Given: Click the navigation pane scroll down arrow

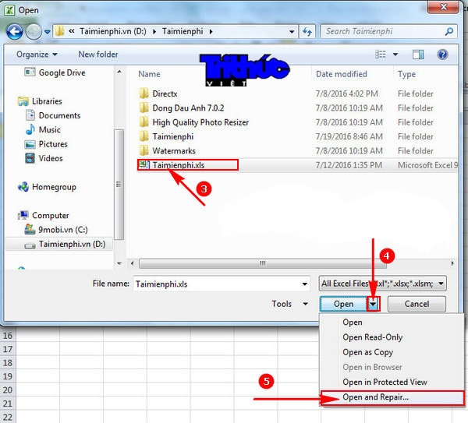Looking at the screenshot, I should pyautogui.click(x=119, y=263).
